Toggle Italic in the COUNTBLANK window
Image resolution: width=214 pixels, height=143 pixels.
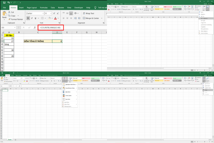coord(32,18)
